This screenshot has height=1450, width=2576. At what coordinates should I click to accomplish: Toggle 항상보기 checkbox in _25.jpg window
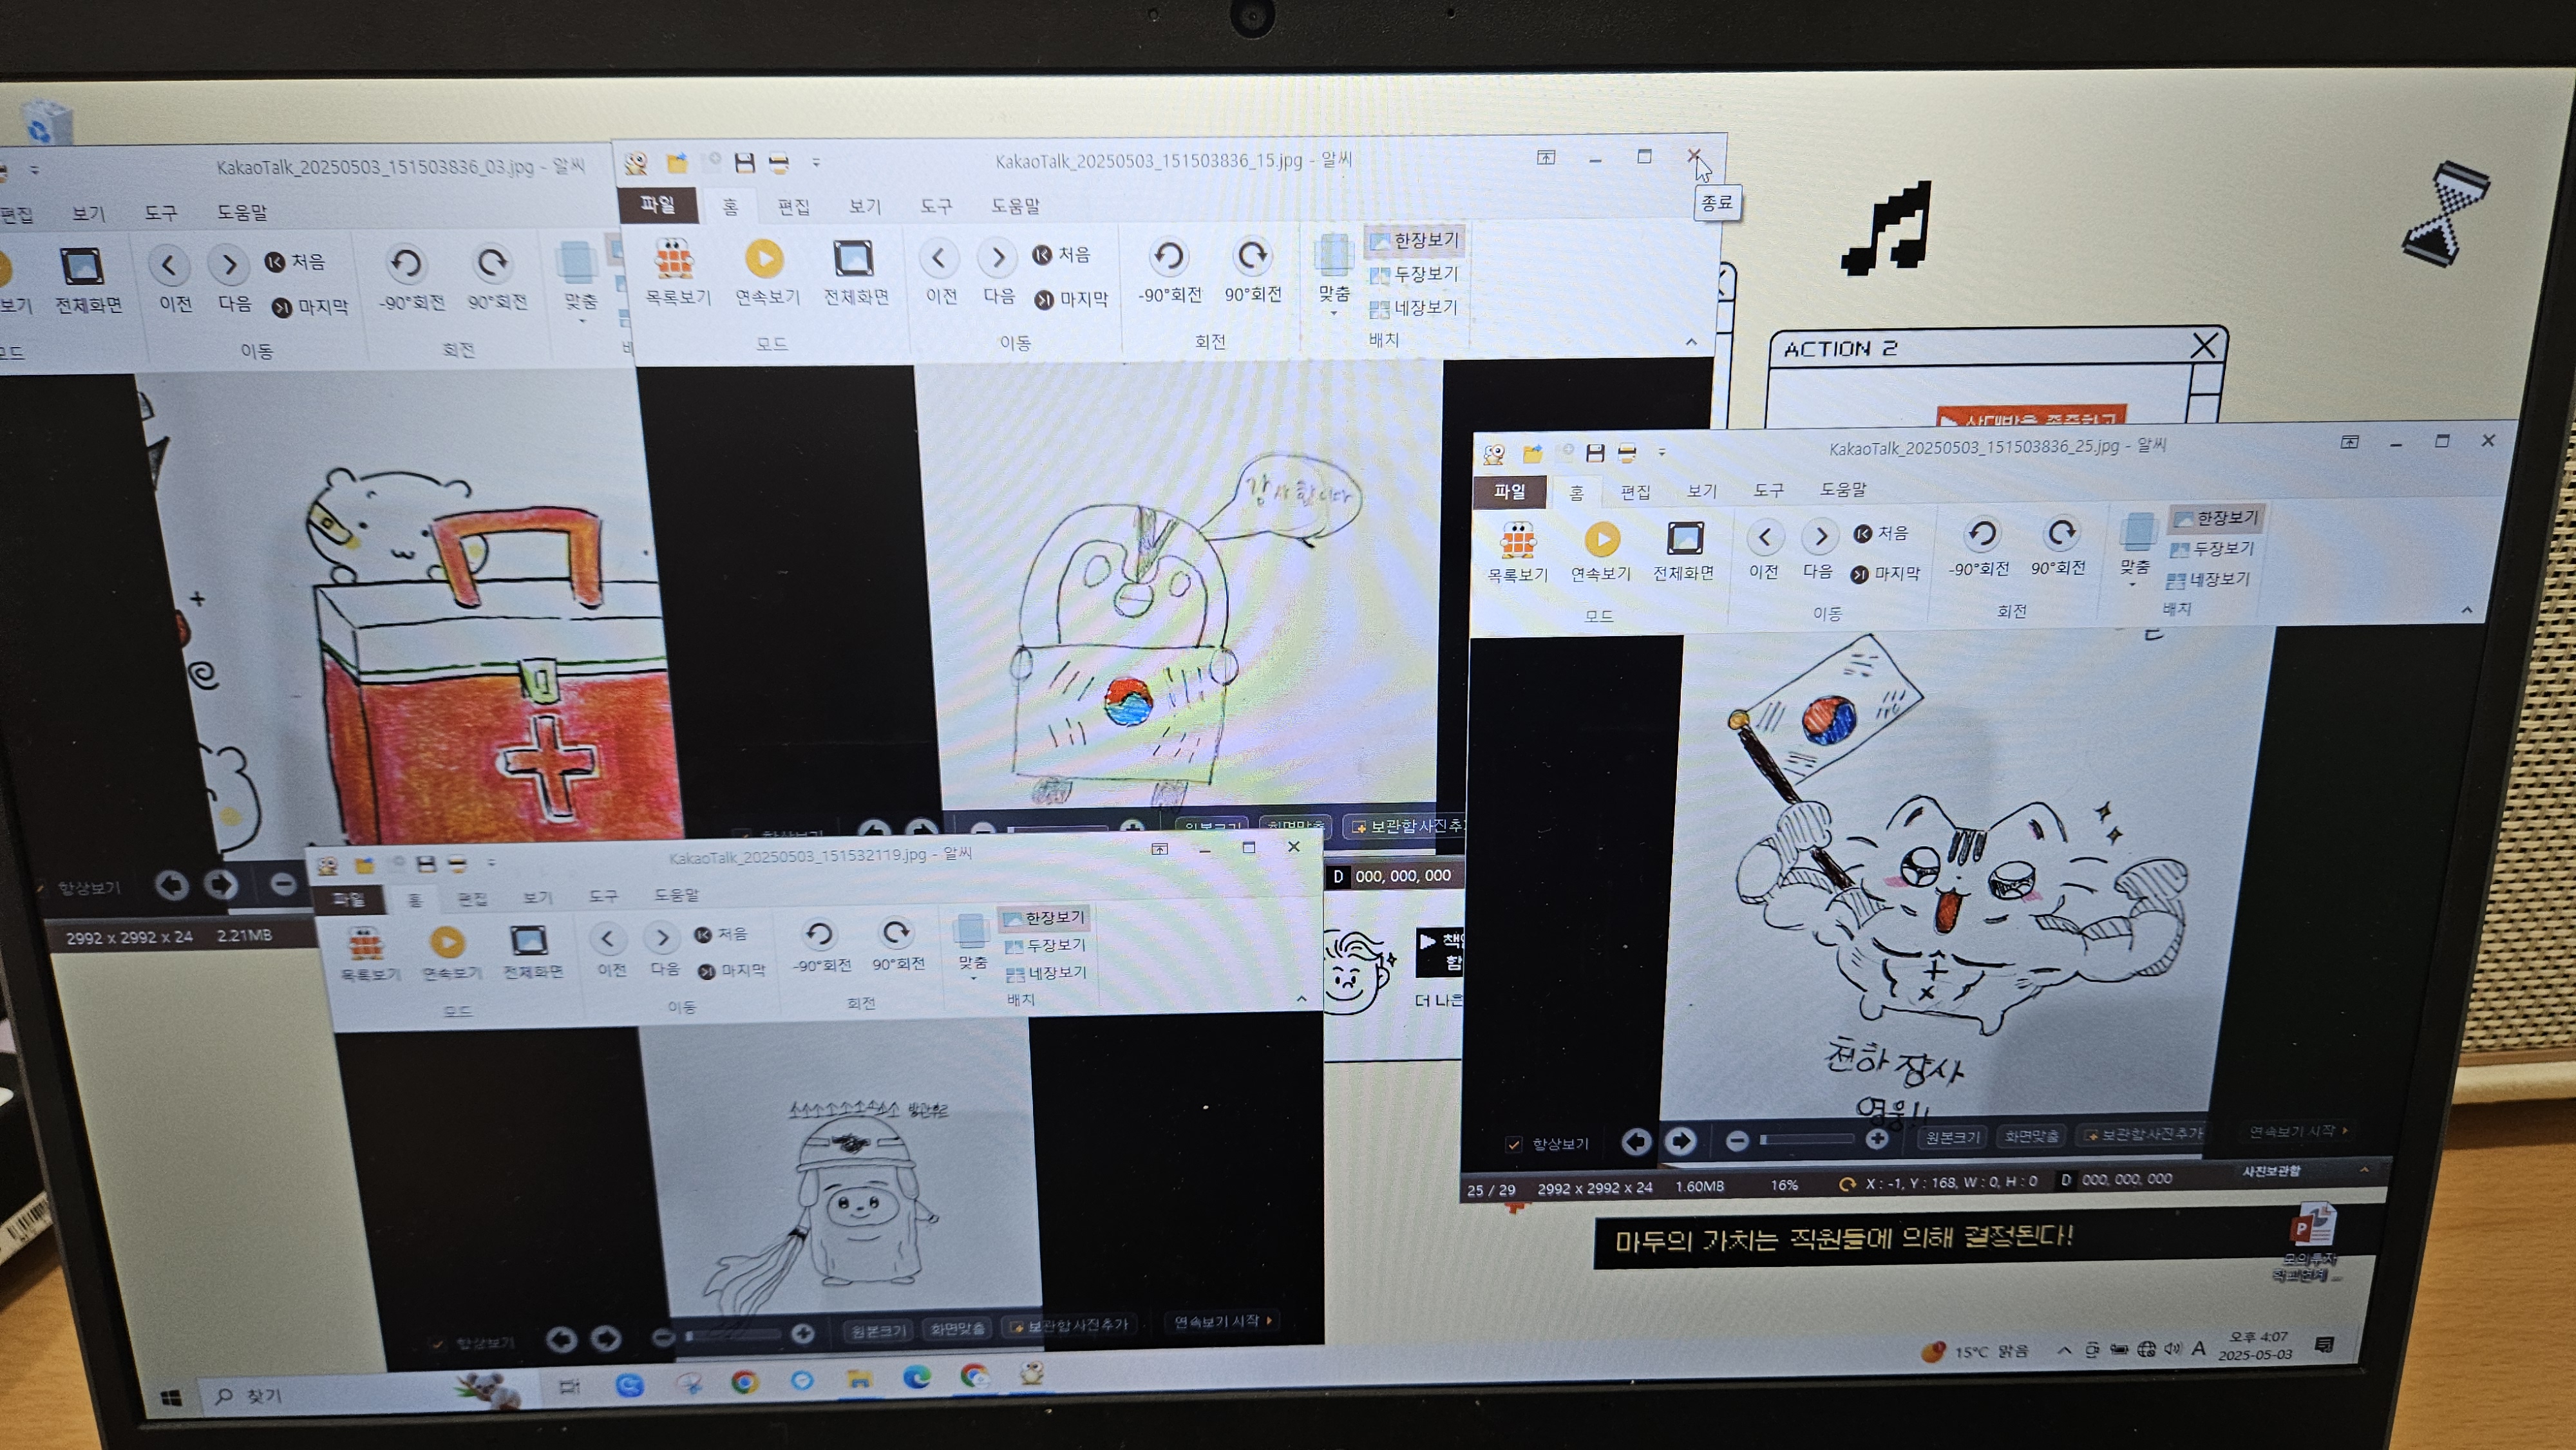pyautogui.click(x=1514, y=1143)
